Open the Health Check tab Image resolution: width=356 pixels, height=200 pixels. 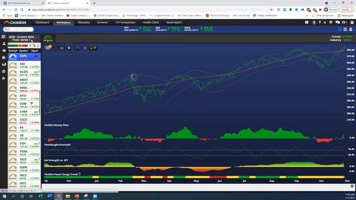click(151, 22)
